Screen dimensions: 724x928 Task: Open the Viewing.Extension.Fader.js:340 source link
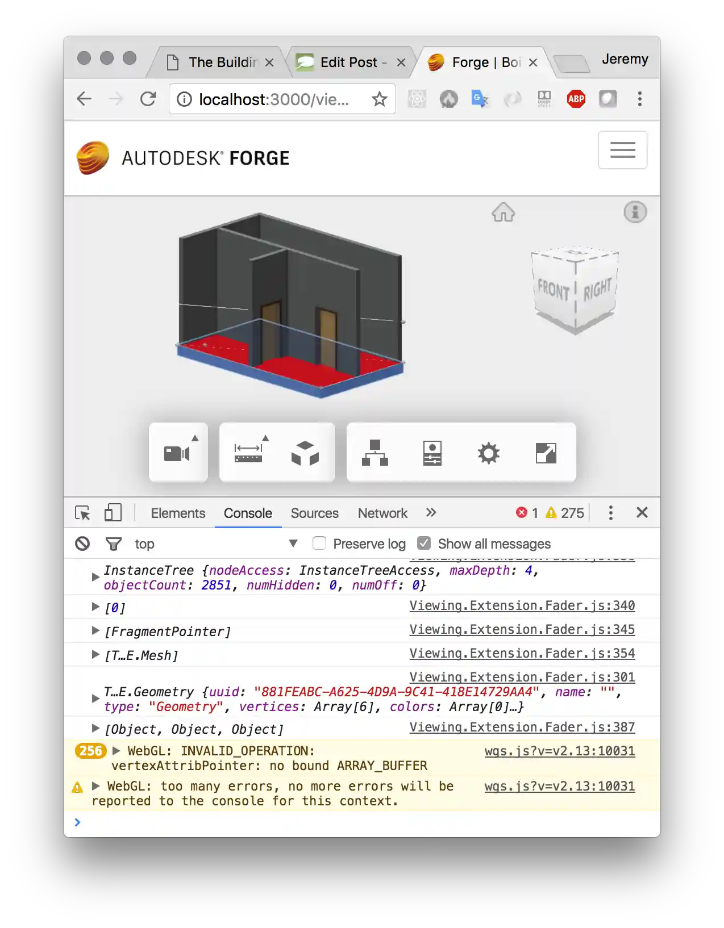(x=522, y=605)
